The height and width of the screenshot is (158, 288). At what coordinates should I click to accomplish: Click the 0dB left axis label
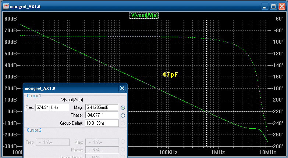click(x=12, y=111)
